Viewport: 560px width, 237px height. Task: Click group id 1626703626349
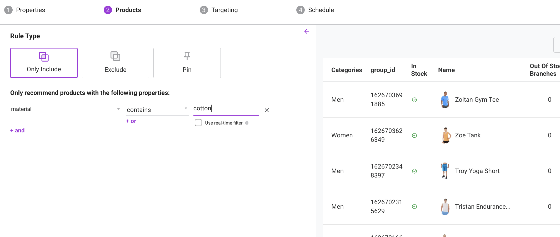[x=386, y=135]
